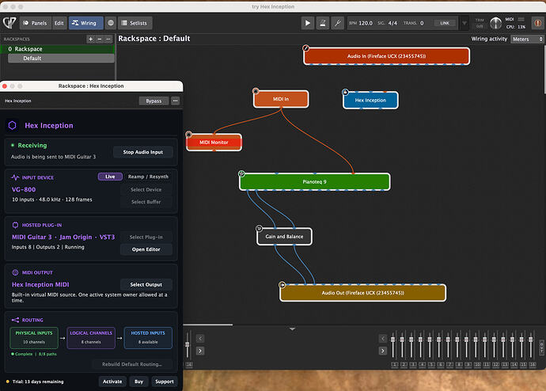The width and height of the screenshot is (546, 391).
Task: Click the Gig Performer logo icon
Action: coord(9,23)
